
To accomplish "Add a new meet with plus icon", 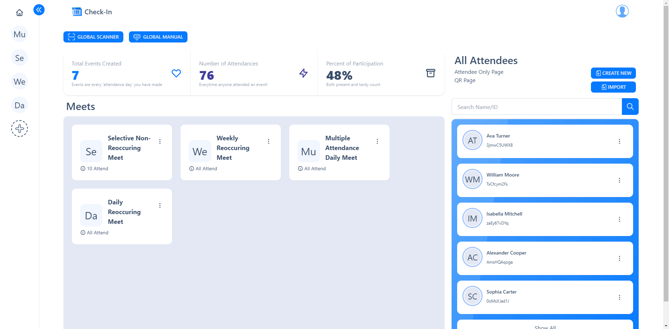I will click(x=20, y=128).
